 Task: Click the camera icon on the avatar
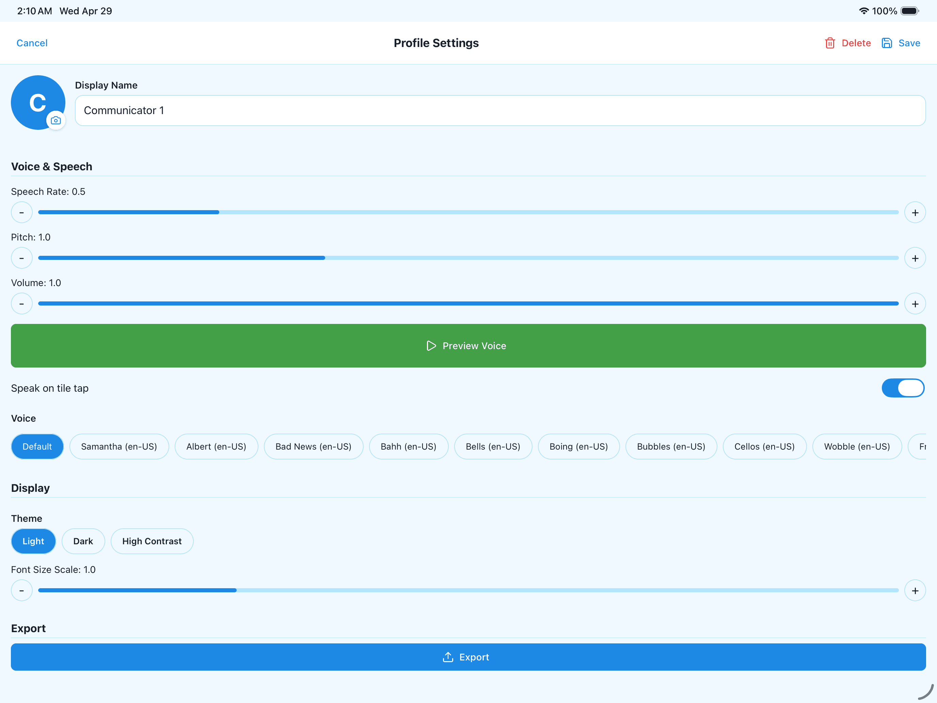click(56, 120)
